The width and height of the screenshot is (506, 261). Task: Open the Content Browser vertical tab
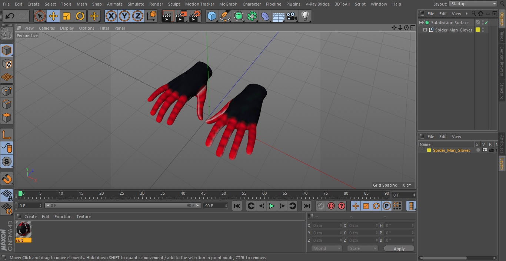pos(502,61)
